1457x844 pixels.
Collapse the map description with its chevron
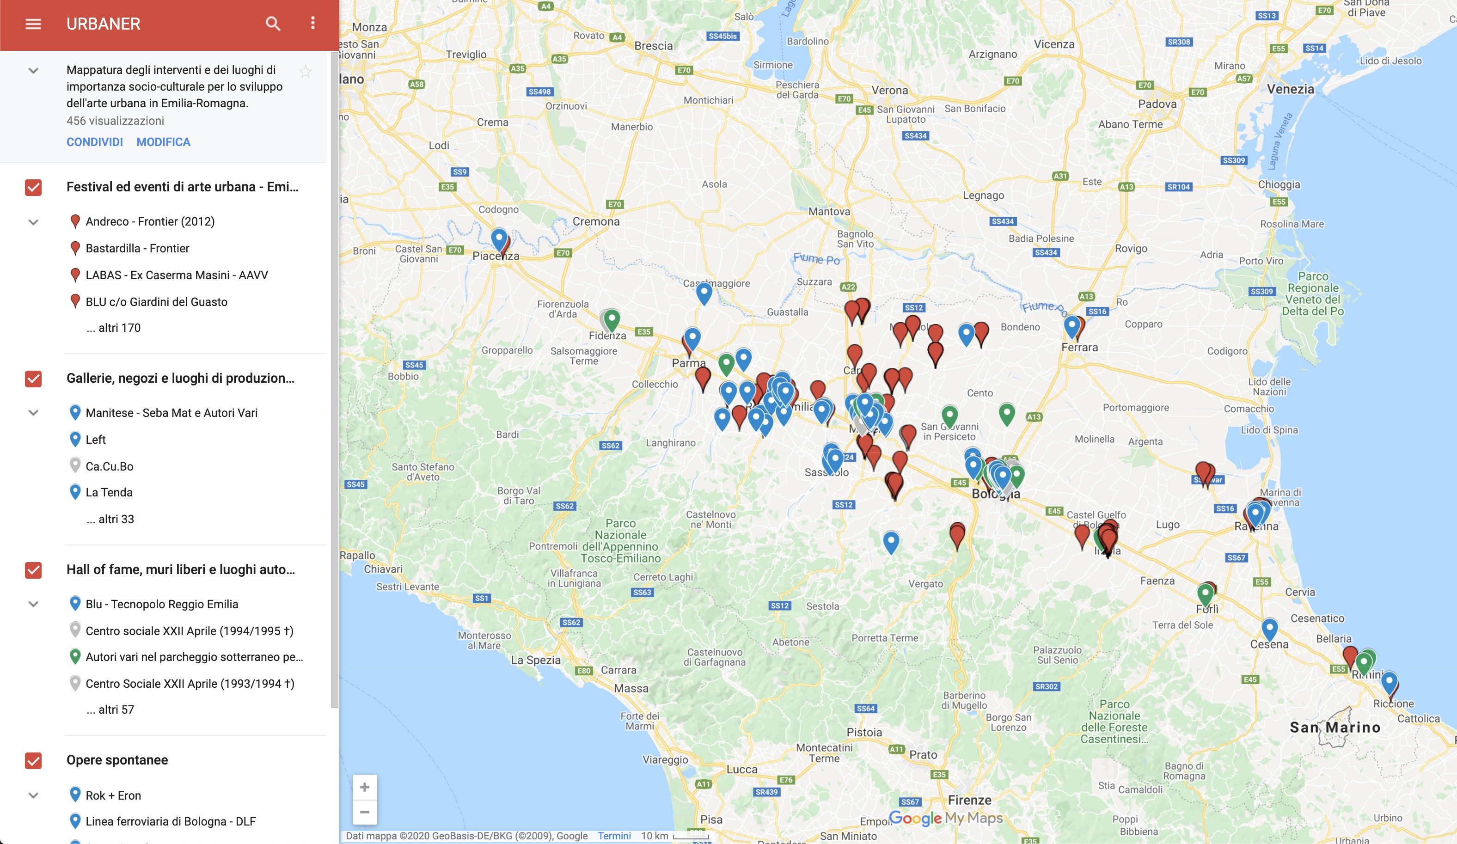click(33, 71)
